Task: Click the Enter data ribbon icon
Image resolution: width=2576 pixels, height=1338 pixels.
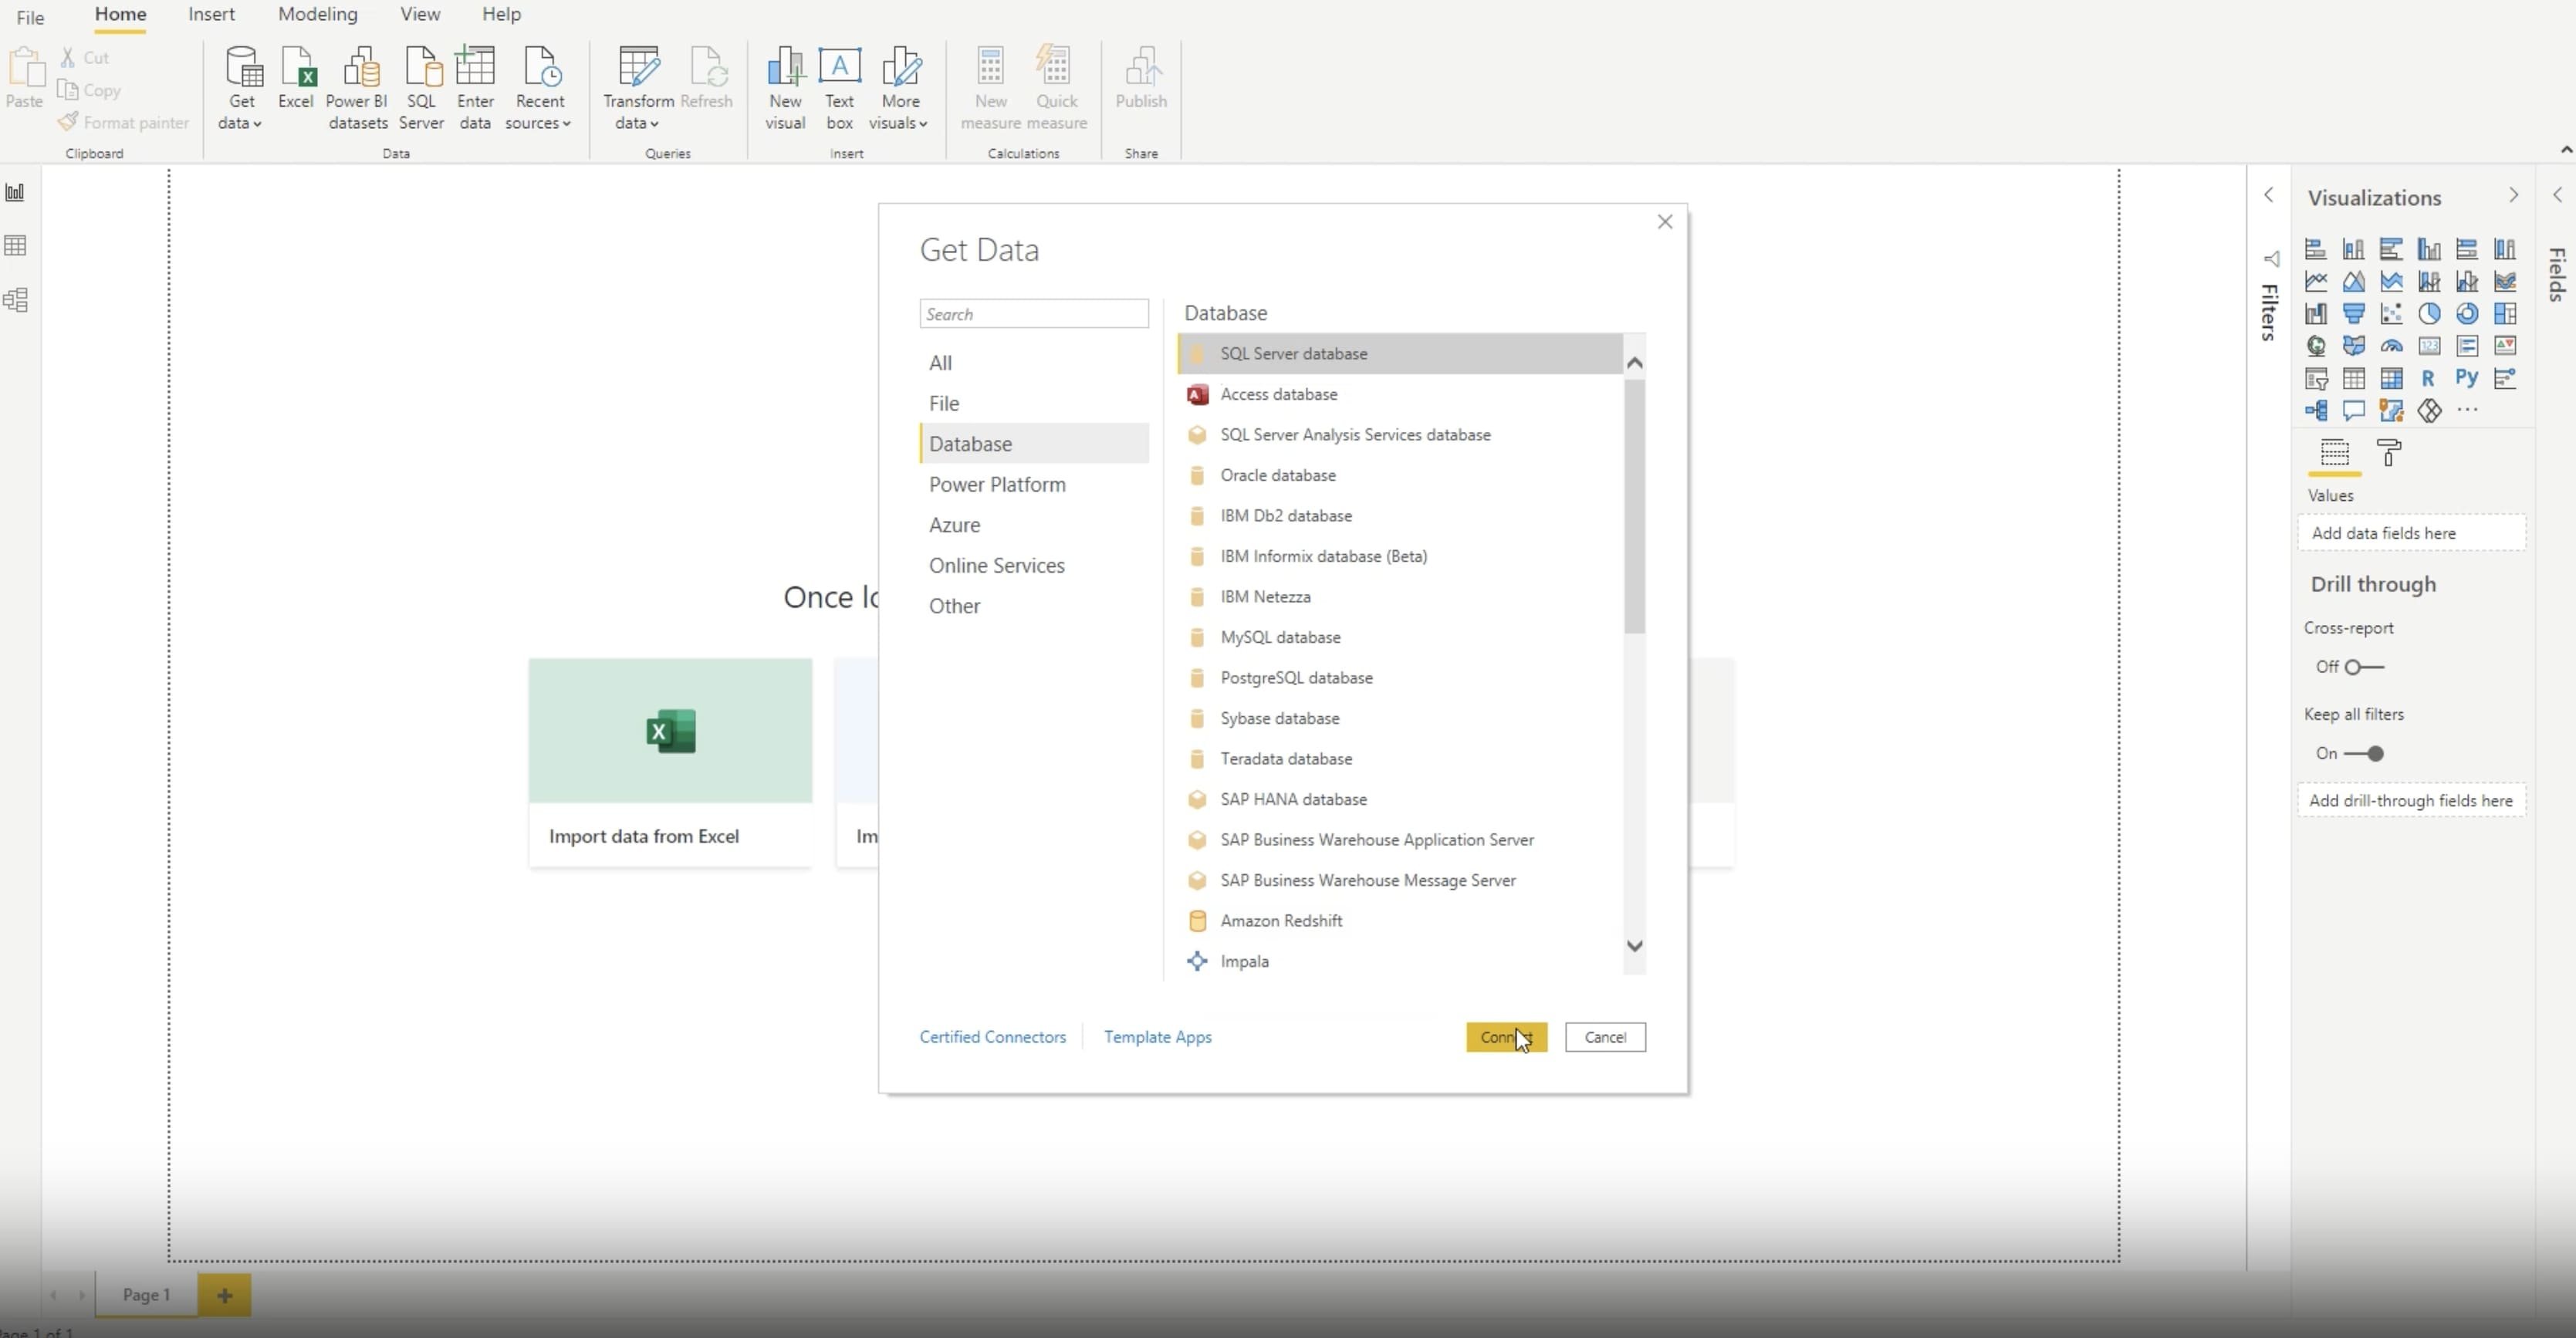Action: point(475,88)
